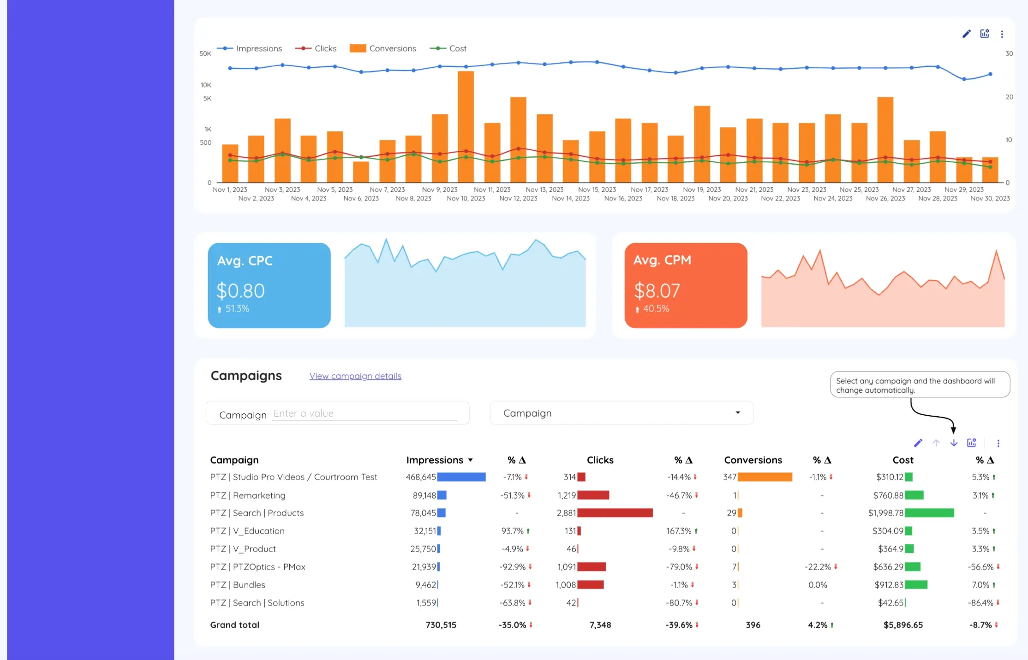This screenshot has width=1028, height=660.
Task: Click the blue Avg. CPC sparkline chart
Action: (x=465, y=283)
